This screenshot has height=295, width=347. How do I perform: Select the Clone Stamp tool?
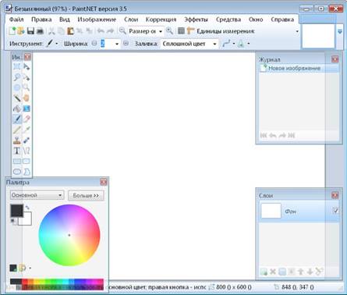pyautogui.click(x=17, y=140)
